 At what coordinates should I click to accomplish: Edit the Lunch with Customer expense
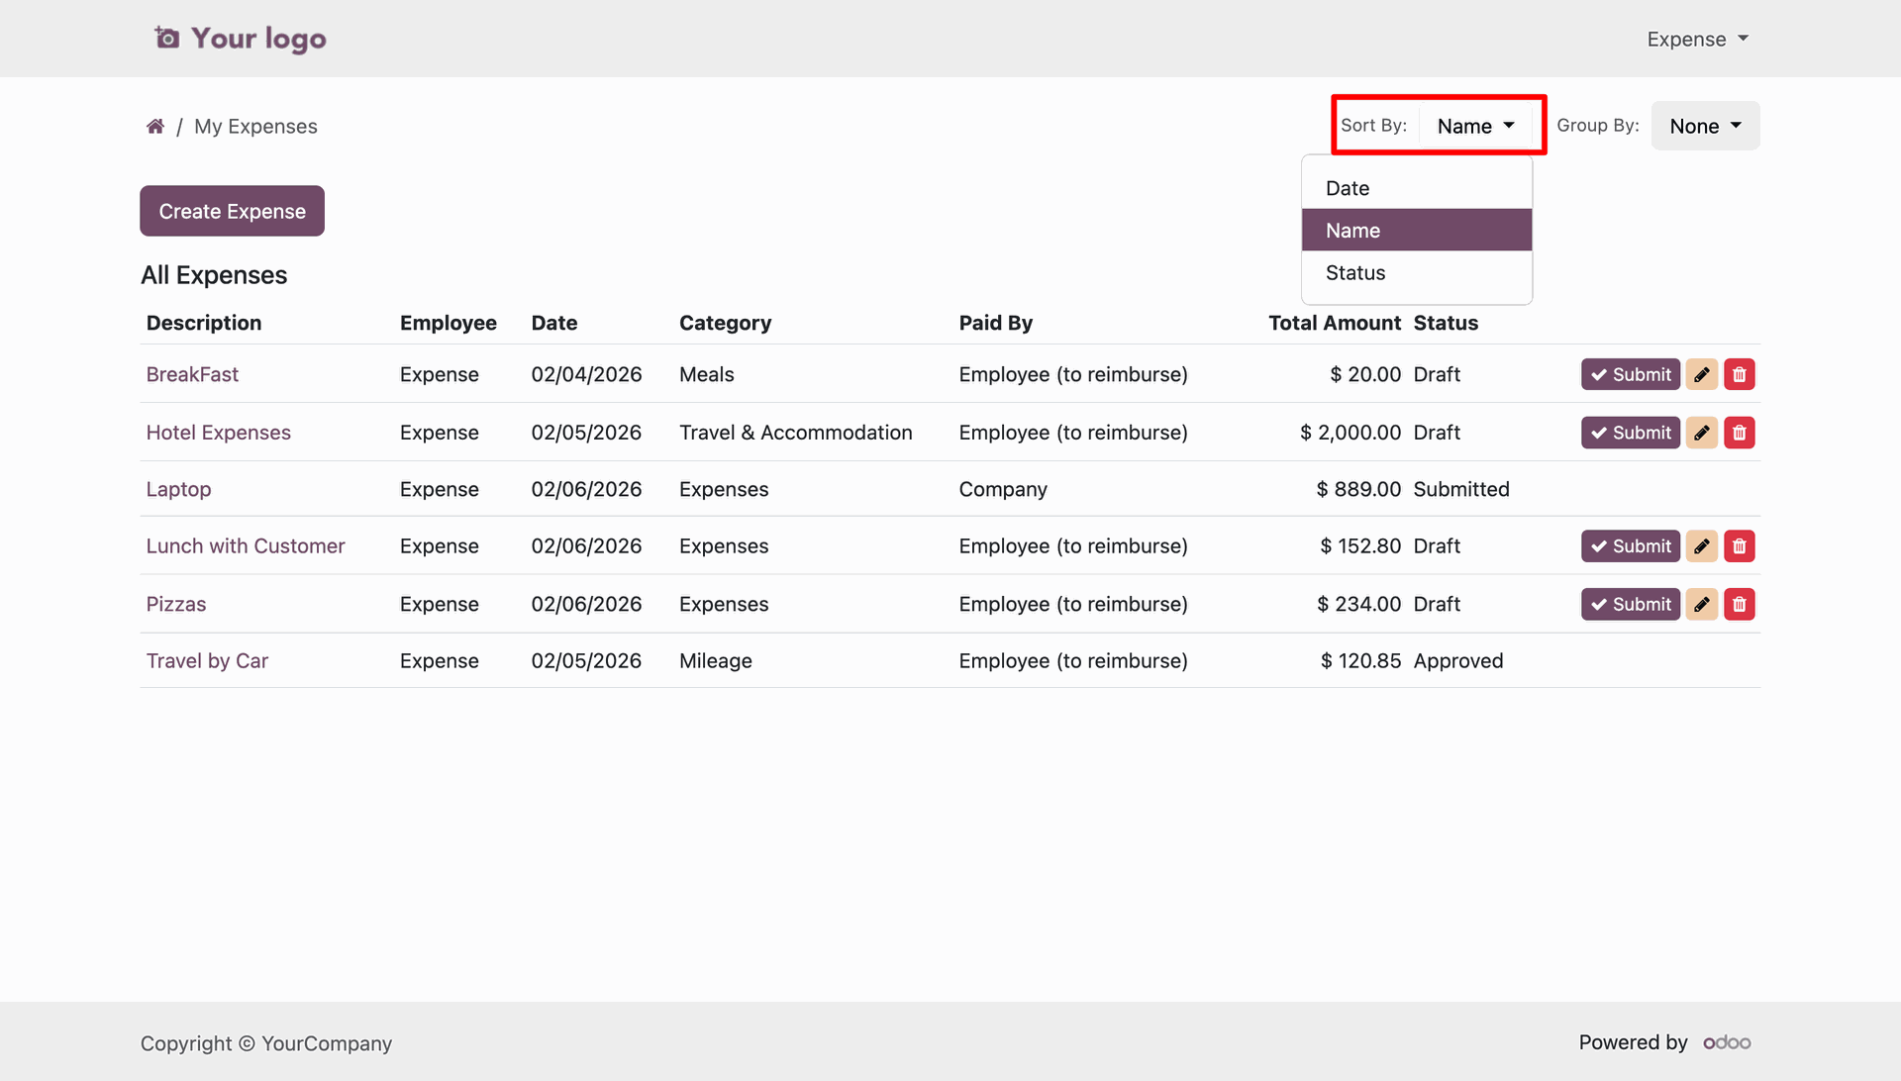(x=1701, y=546)
